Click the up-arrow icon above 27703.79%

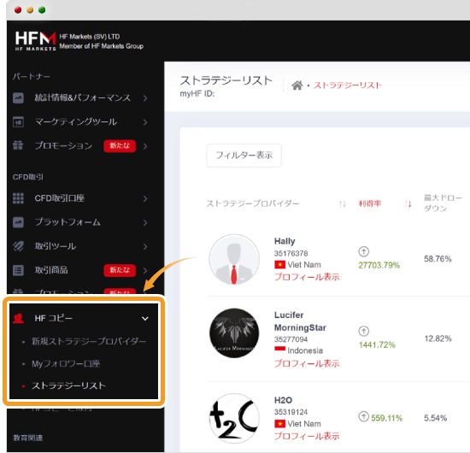[363, 251]
